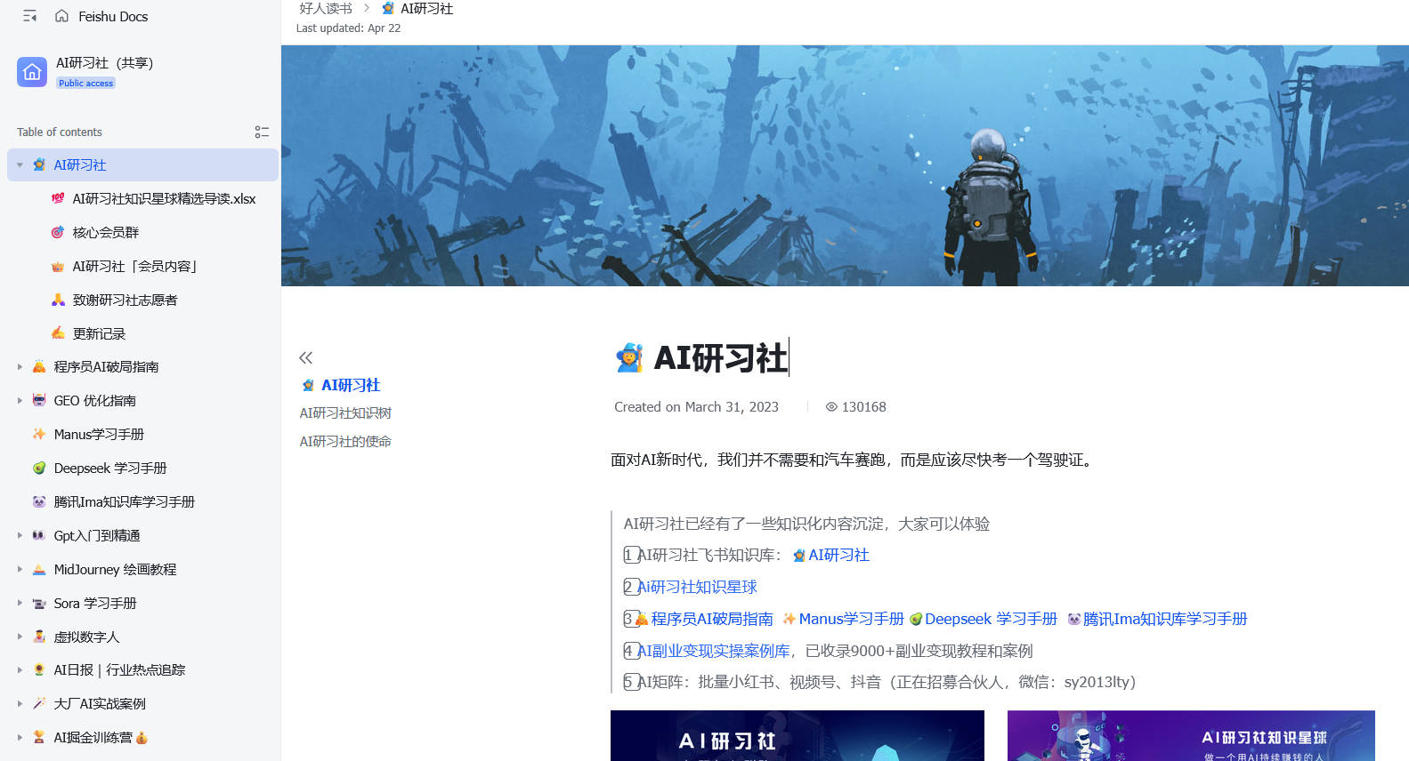Click the panda icon beside 腾讯Ima知识库学习手册 in sidebar
1409x761 pixels.
click(x=39, y=501)
